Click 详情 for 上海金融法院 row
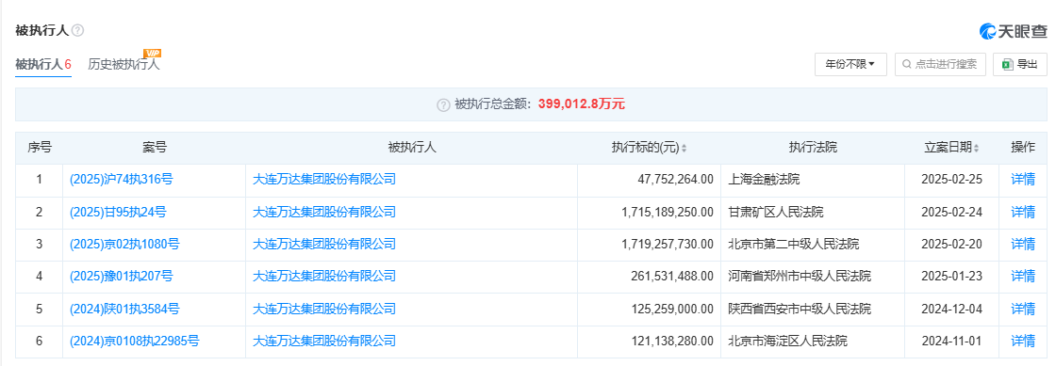The height and width of the screenshot is (366, 1056). click(x=1023, y=180)
